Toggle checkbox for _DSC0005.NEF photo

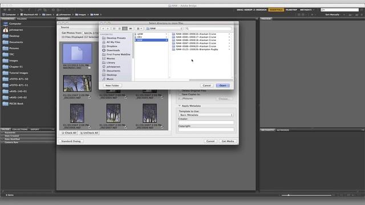(x=162, y=97)
